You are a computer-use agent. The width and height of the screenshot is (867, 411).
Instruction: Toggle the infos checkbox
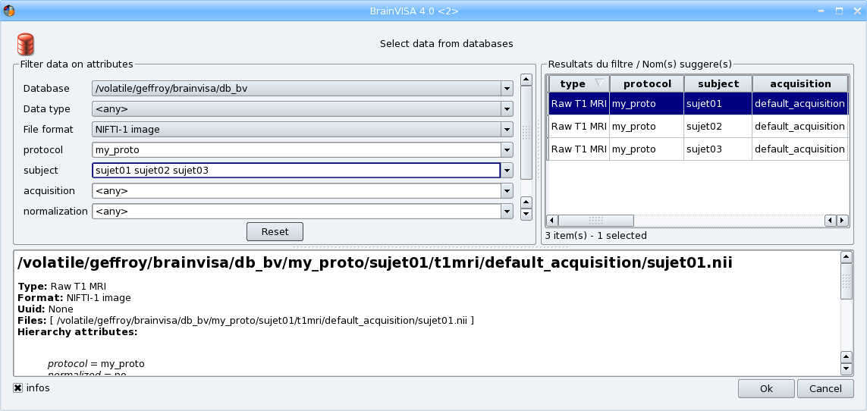[x=17, y=388]
